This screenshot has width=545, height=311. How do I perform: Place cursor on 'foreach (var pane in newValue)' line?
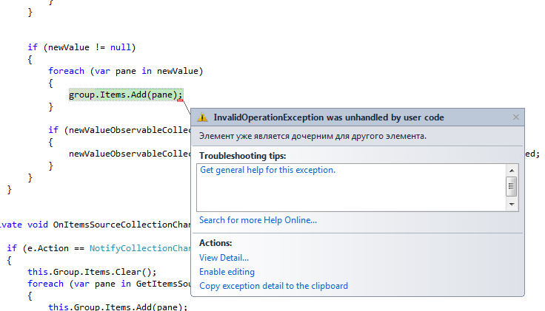tap(125, 71)
